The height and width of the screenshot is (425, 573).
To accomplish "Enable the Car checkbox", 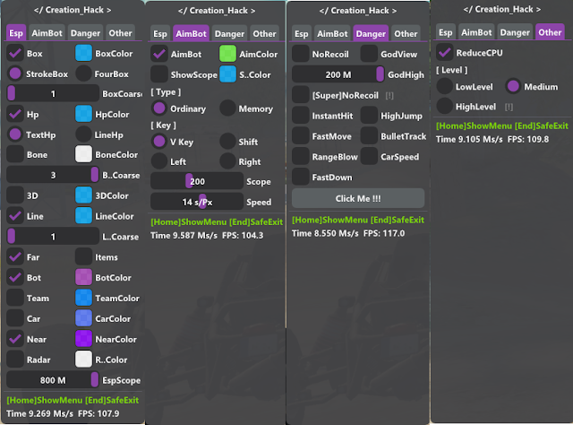I will click(15, 318).
